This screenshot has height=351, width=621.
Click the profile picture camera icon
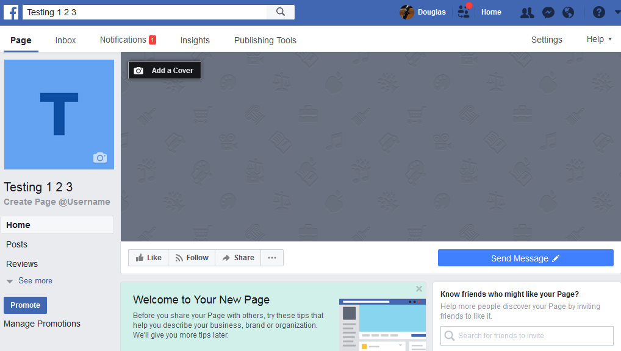(x=100, y=157)
